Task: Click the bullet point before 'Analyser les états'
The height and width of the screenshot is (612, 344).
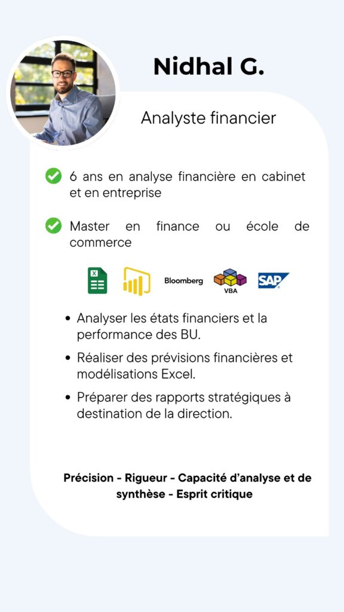Action: [x=68, y=319]
